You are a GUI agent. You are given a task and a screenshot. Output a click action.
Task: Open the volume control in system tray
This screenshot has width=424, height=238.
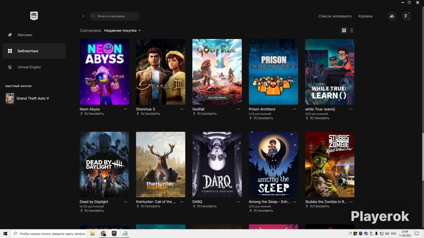tap(387, 234)
